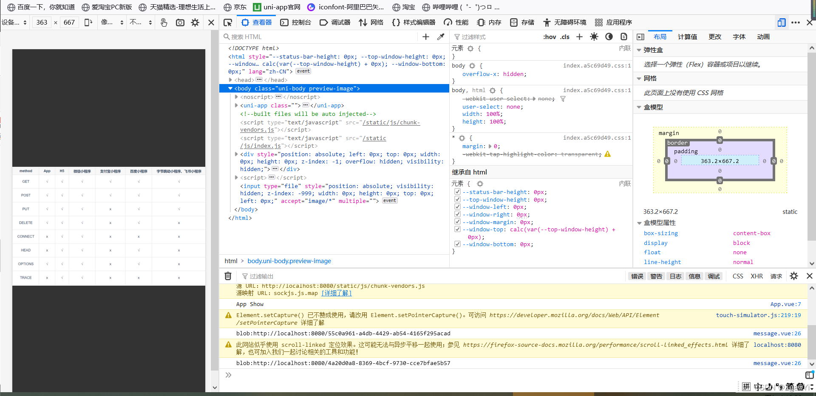
Task: Open the touch-simulator.js:219:19 link
Action: click(x=758, y=315)
